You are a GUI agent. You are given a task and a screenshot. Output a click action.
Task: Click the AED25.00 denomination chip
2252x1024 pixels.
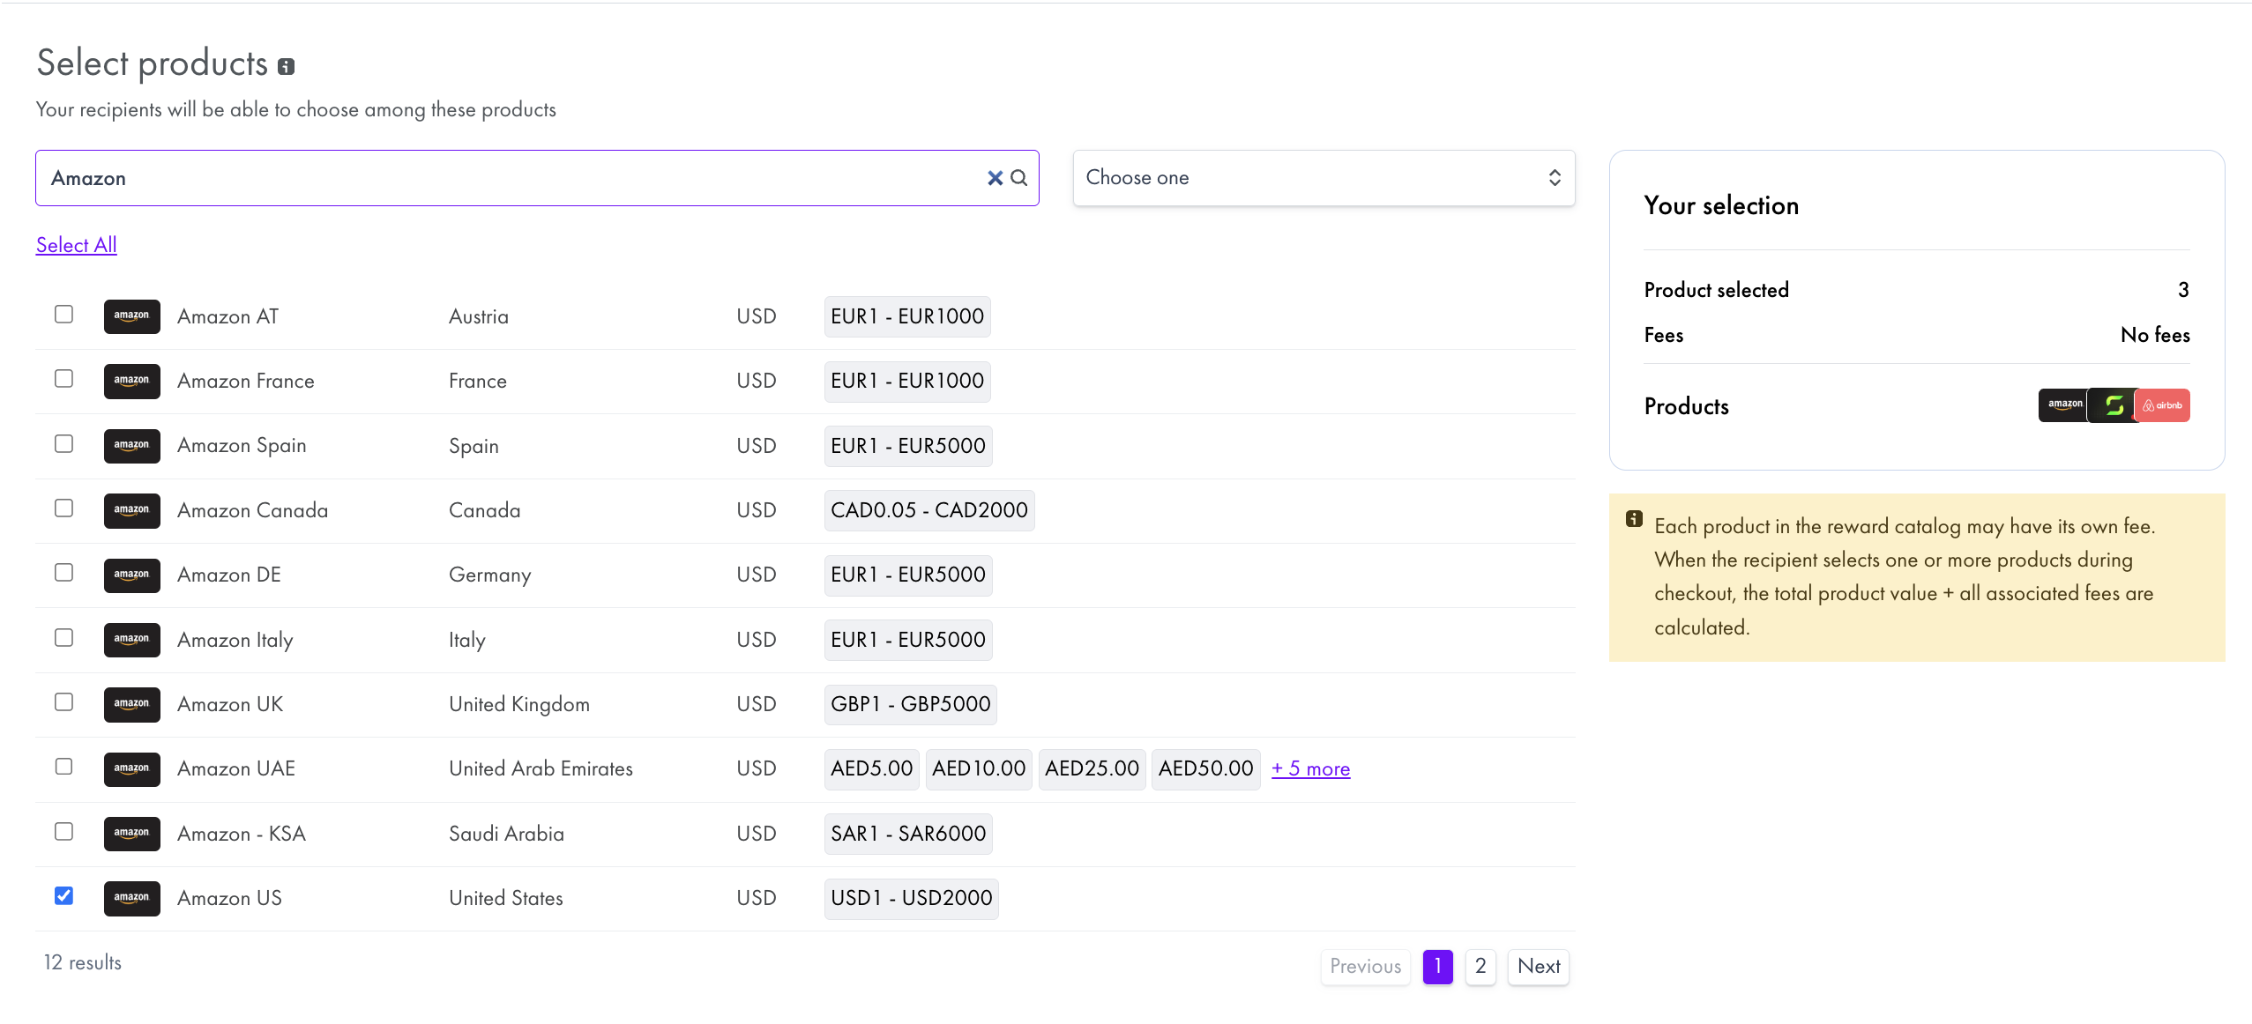coord(1092,768)
